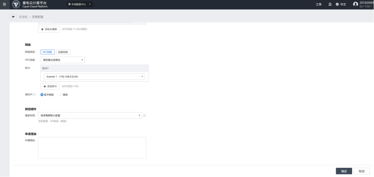
Task: Click the back arrow button
Action: (14, 17)
